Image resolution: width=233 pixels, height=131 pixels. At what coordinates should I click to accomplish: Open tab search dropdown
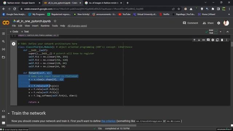tap(205, 3)
